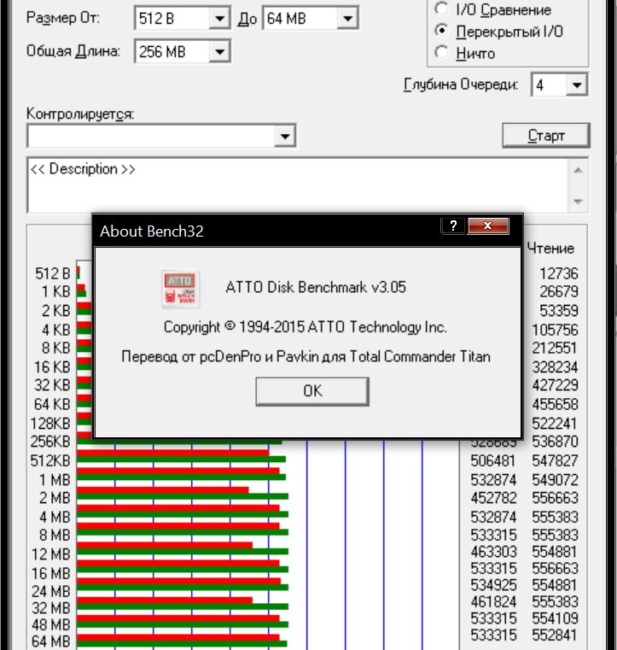Open the До 64 MB size dropdown

(x=348, y=18)
